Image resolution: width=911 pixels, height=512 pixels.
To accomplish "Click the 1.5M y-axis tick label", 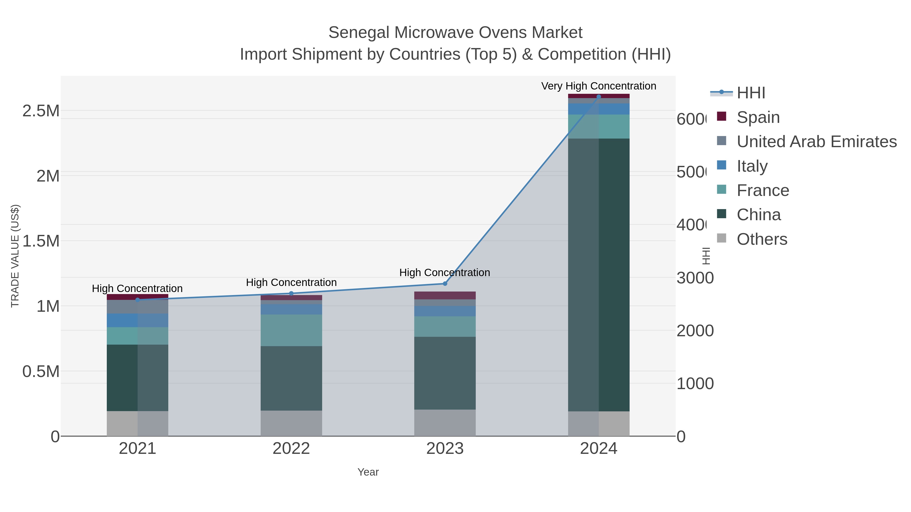I will point(41,241).
